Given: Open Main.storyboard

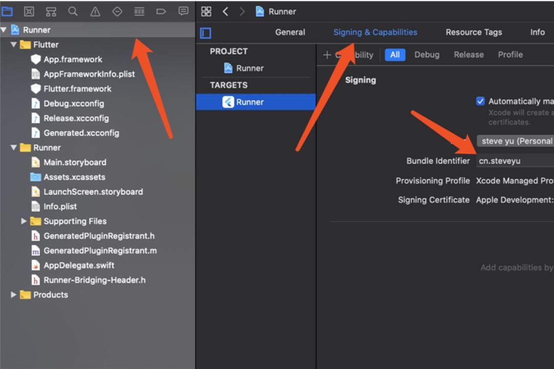Looking at the screenshot, I should [75, 162].
